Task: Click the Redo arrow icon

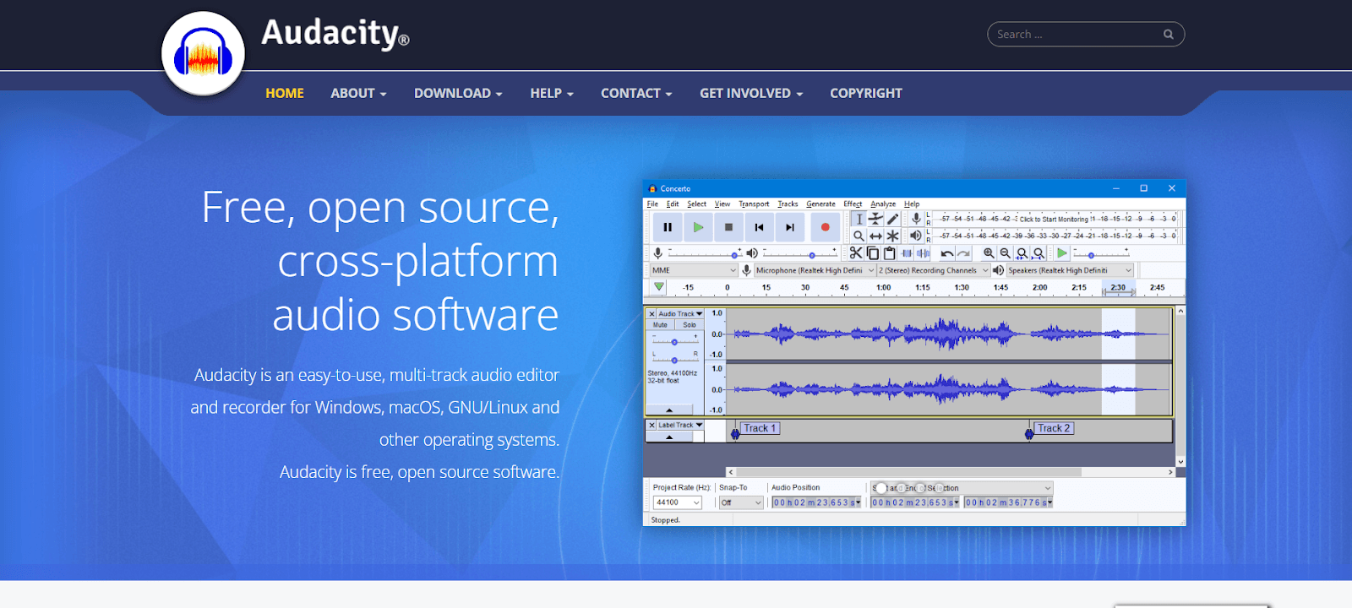Action: (x=963, y=253)
